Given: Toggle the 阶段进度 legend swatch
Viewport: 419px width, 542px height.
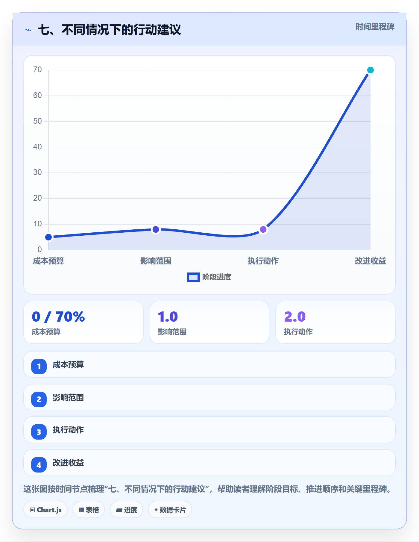Looking at the screenshot, I should (193, 277).
